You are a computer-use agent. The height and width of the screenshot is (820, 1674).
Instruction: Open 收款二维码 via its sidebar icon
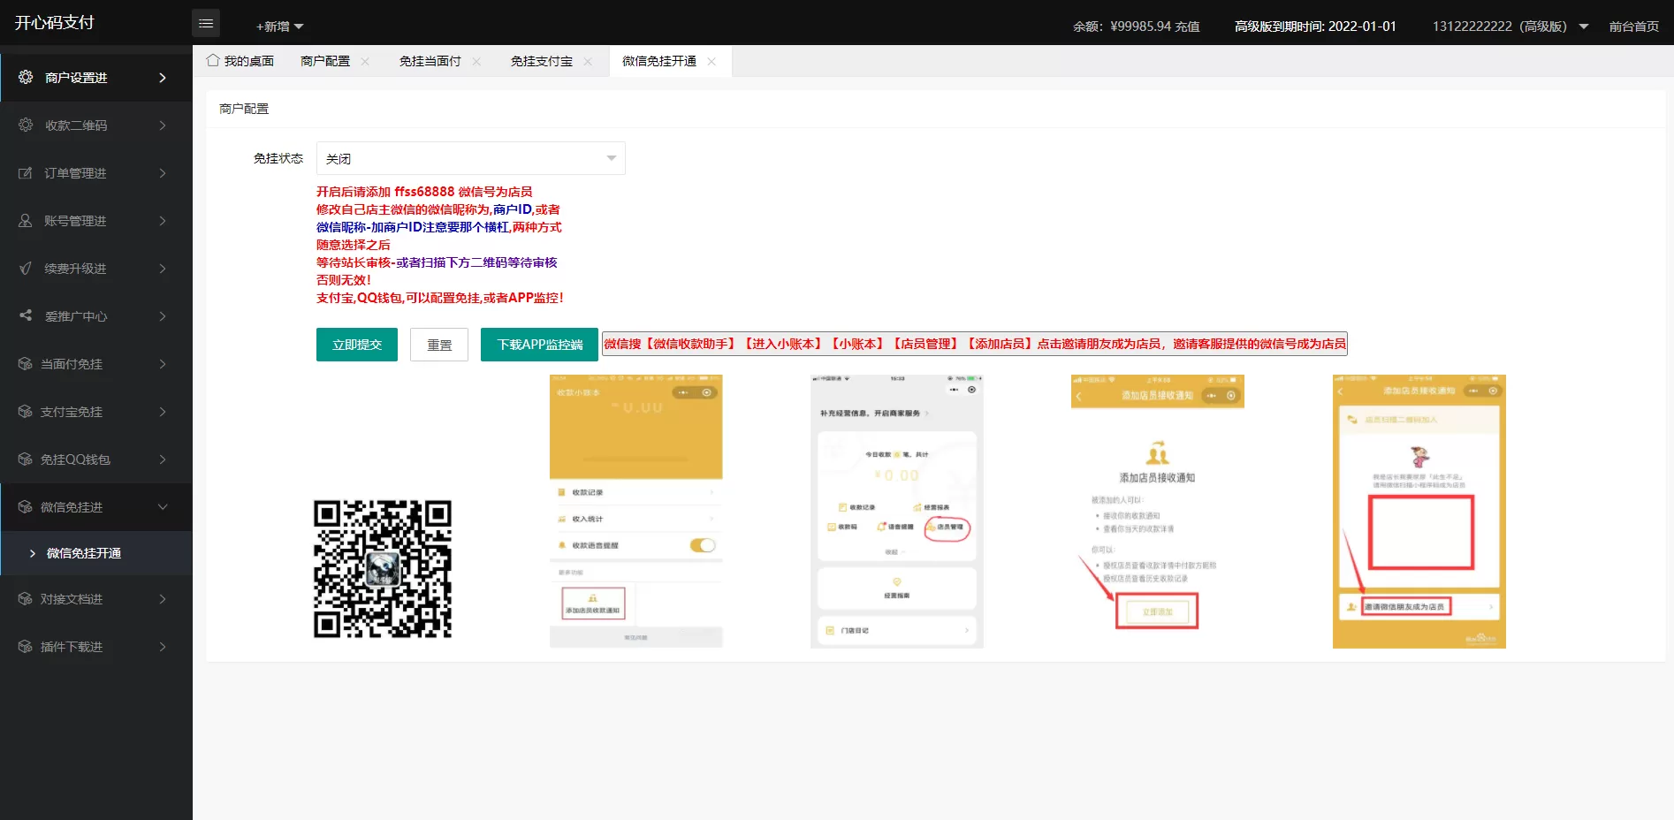pyautogui.click(x=26, y=125)
